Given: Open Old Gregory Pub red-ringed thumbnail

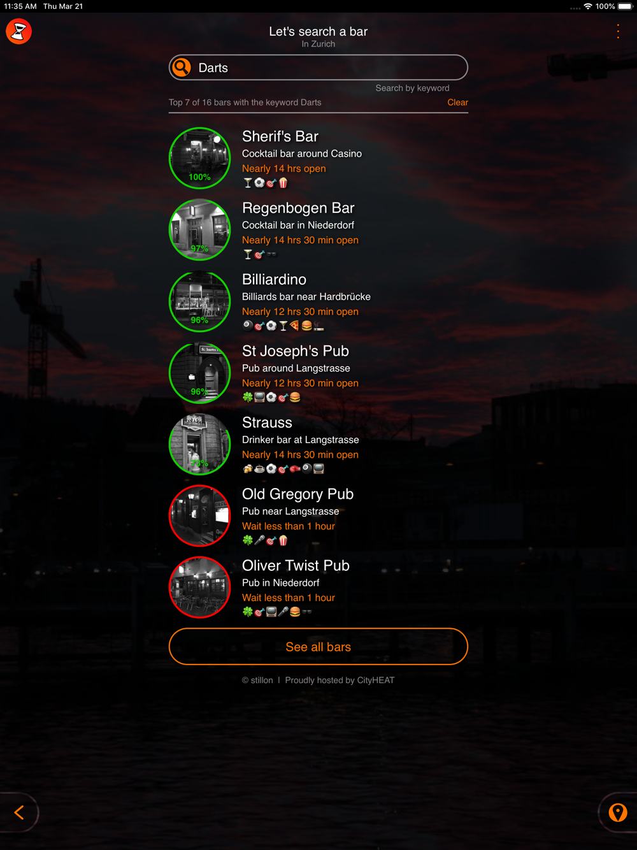Looking at the screenshot, I should pos(200,516).
